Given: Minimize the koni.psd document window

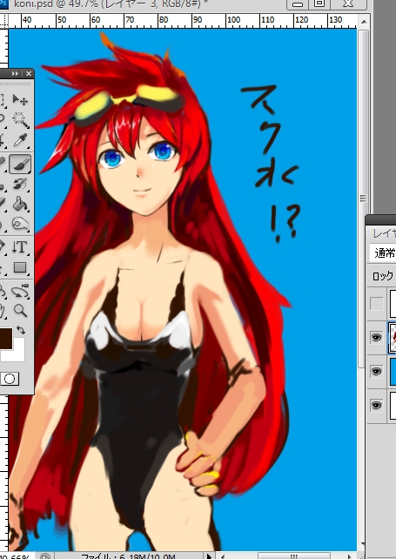Looking at the screenshot, I should pos(298,4).
